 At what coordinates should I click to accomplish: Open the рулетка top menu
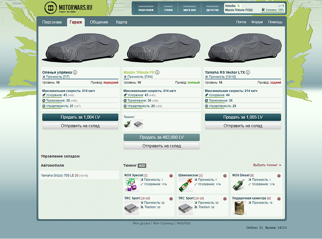pyautogui.click(x=212, y=8)
